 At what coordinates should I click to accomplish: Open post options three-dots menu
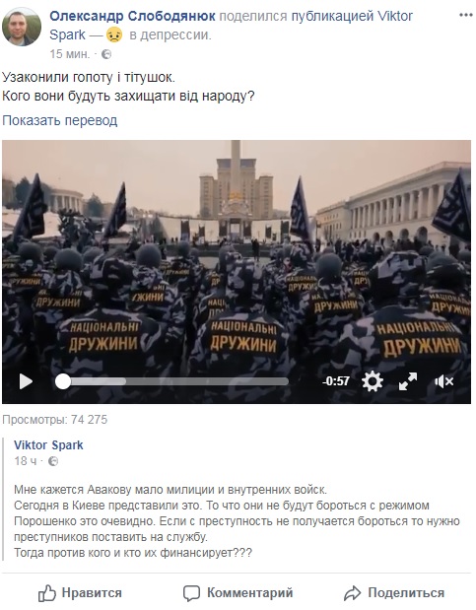pyautogui.click(x=465, y=15)
